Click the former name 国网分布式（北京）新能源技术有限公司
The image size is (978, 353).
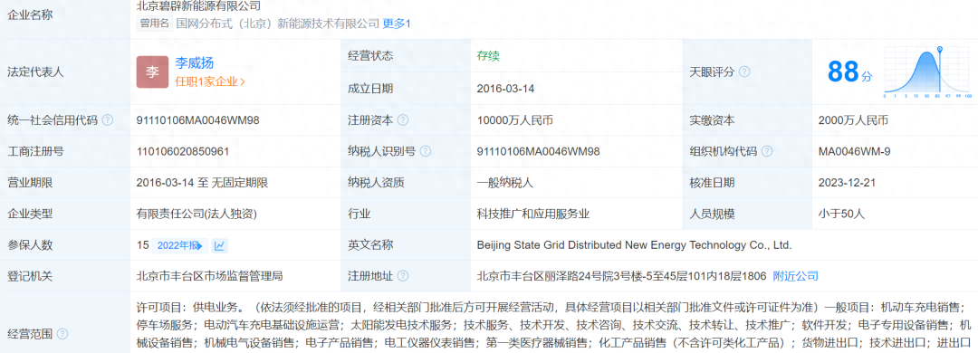(x=278, y=24)
